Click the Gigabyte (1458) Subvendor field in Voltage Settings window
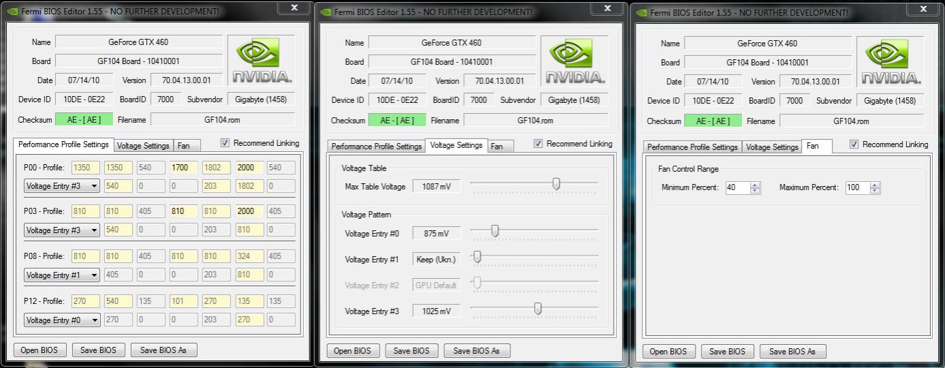Screen dimensions: 945x368 click(574, 99)
